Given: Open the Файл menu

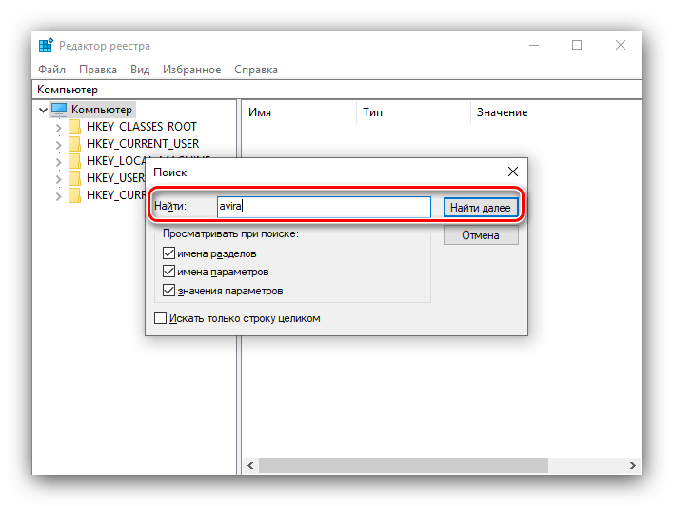Looking at the screenshot, I should 52,70.
